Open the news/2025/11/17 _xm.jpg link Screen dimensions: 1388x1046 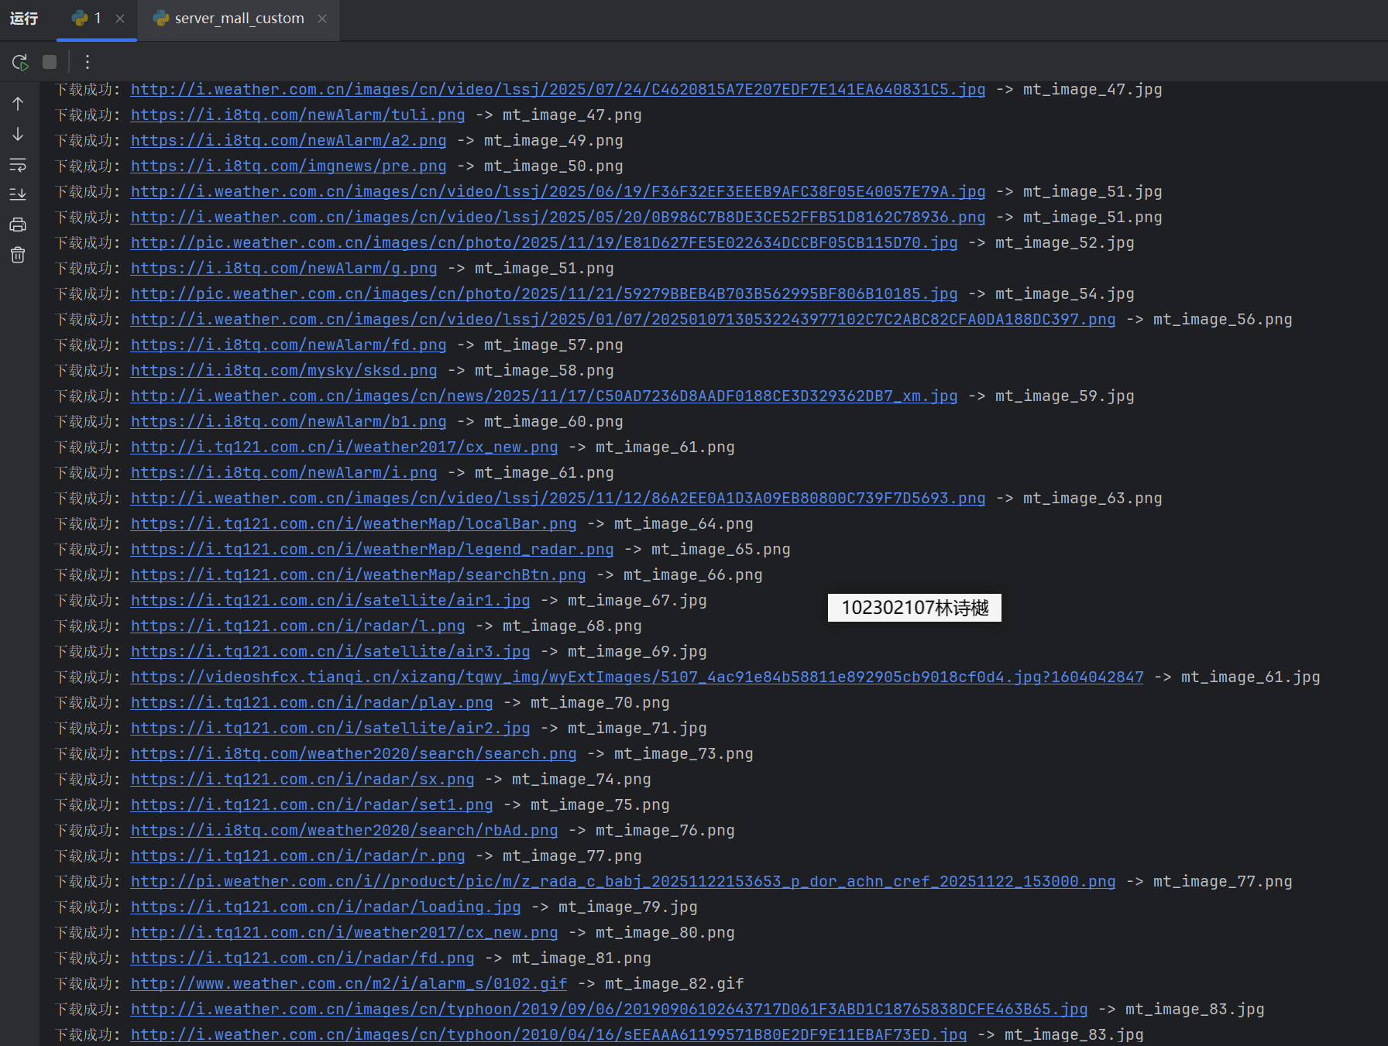coord(545,396)
